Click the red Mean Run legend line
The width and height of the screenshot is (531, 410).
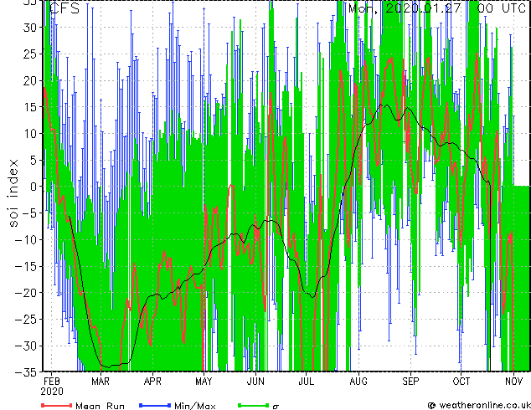[x=57, y=405]
